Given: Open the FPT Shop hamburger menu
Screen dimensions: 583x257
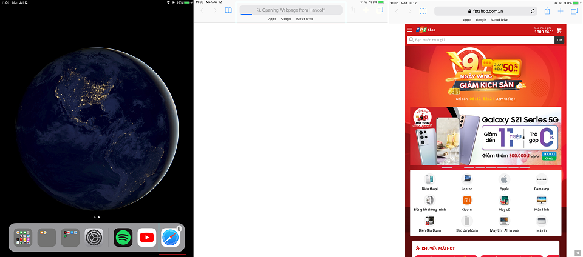Looking at the screenshot, I should tap(410, 30).
